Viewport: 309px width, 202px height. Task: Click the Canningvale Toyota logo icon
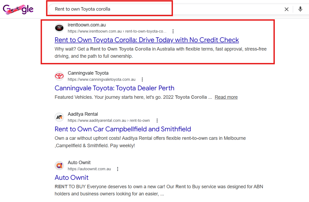(59, 76)
